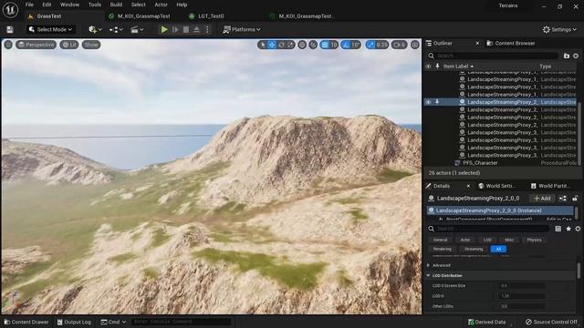Click the Skip/Advance Frame button
Viewport: 584px width, 328px height.
click(x=175, y=29)
